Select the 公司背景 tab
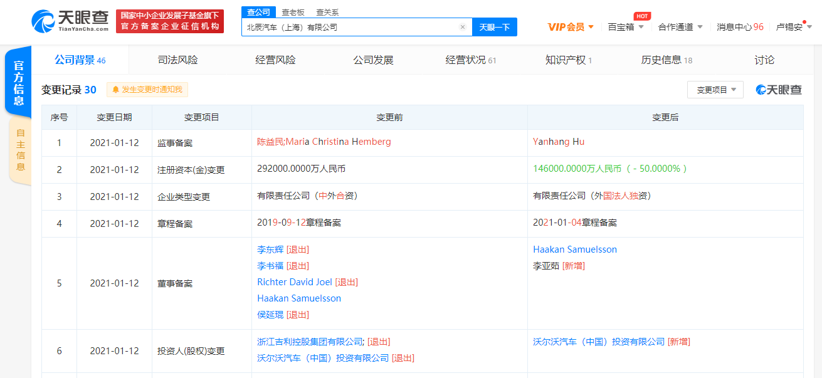The width and height of the screenshot is (822, 378). click(x=80, y=60)
